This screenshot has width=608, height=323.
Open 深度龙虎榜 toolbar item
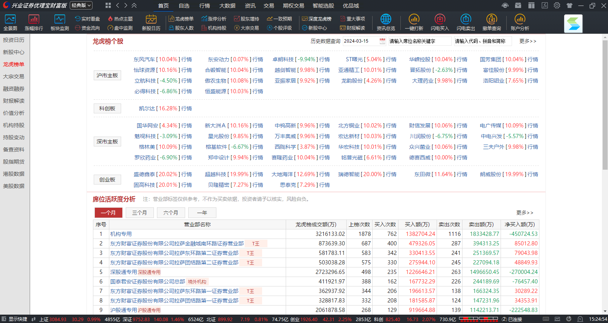317,19
